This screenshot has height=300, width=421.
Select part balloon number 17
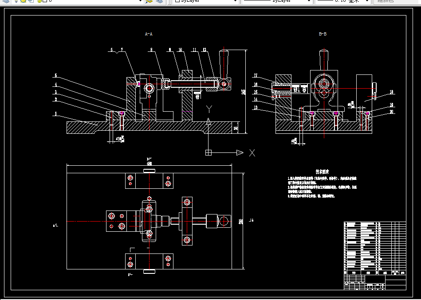click(256, 76)
